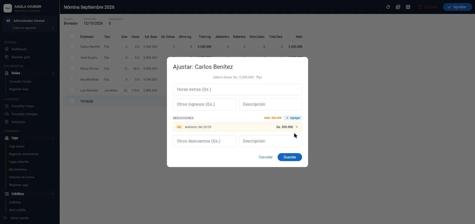
Task: Open Consultar Guías
Action: 20,82
